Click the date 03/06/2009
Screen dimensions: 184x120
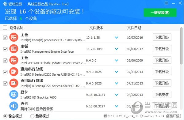point(135,61)
